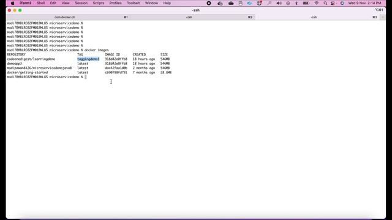Open the Shell menu

pyautogui.click(x=41, y=3)
